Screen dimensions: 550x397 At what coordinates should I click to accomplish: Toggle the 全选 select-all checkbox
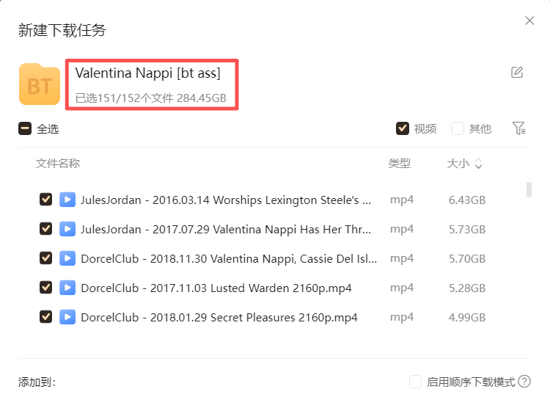pyautogui.click(x=25, y=129)
